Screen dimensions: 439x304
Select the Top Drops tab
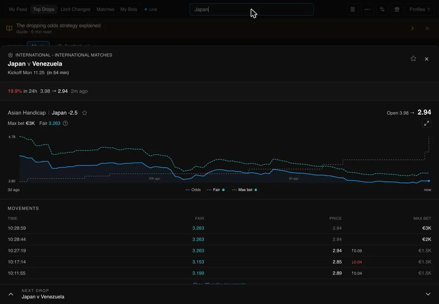coord(44,9)
